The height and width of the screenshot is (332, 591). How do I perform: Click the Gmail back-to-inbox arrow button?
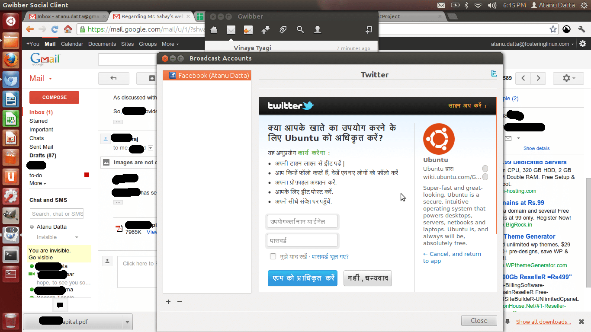point(114,78)
